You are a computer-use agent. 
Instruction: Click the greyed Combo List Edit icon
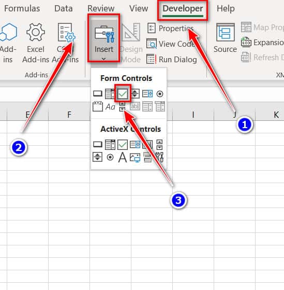pyautogui.click(x=147, y=106)
